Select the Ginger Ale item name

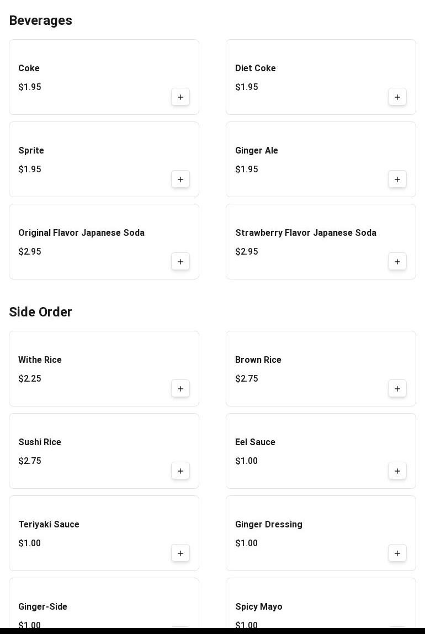[257, 151]
